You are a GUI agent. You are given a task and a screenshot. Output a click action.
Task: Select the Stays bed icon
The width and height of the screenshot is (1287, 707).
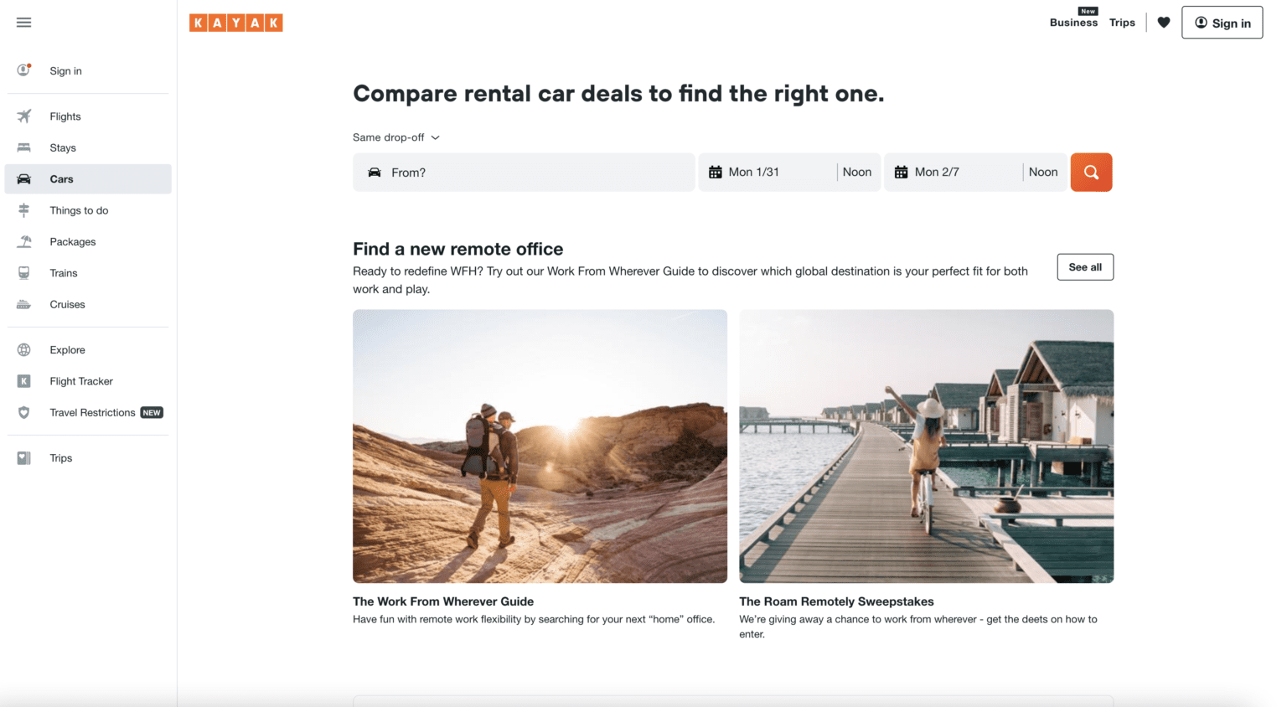[x=24, y=147]
